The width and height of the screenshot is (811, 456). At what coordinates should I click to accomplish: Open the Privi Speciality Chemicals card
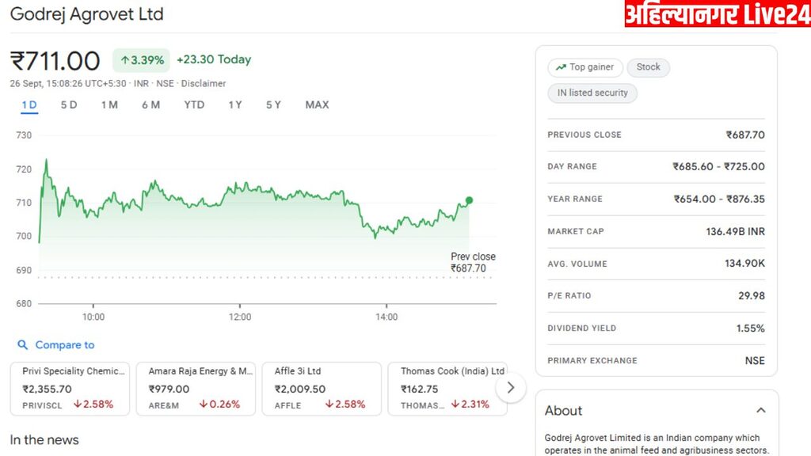point(70,388)
